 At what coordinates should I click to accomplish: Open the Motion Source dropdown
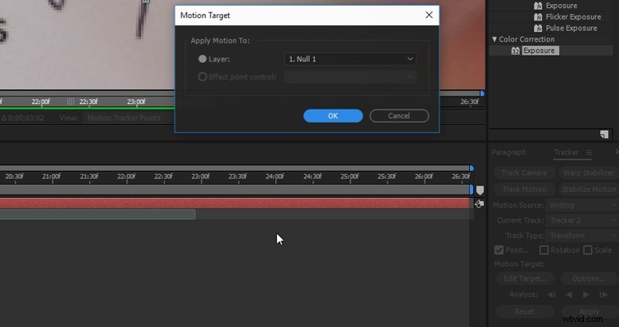[581, 205]
